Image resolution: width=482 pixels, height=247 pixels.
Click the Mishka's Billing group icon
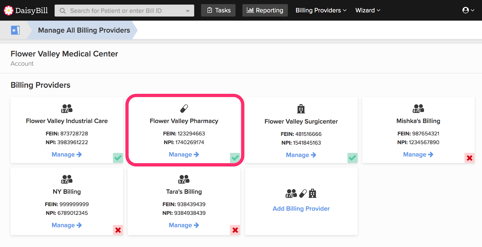418,108
